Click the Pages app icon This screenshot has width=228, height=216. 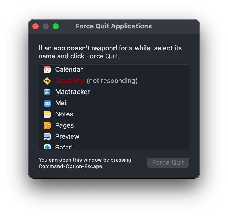(x=47, y=125)
